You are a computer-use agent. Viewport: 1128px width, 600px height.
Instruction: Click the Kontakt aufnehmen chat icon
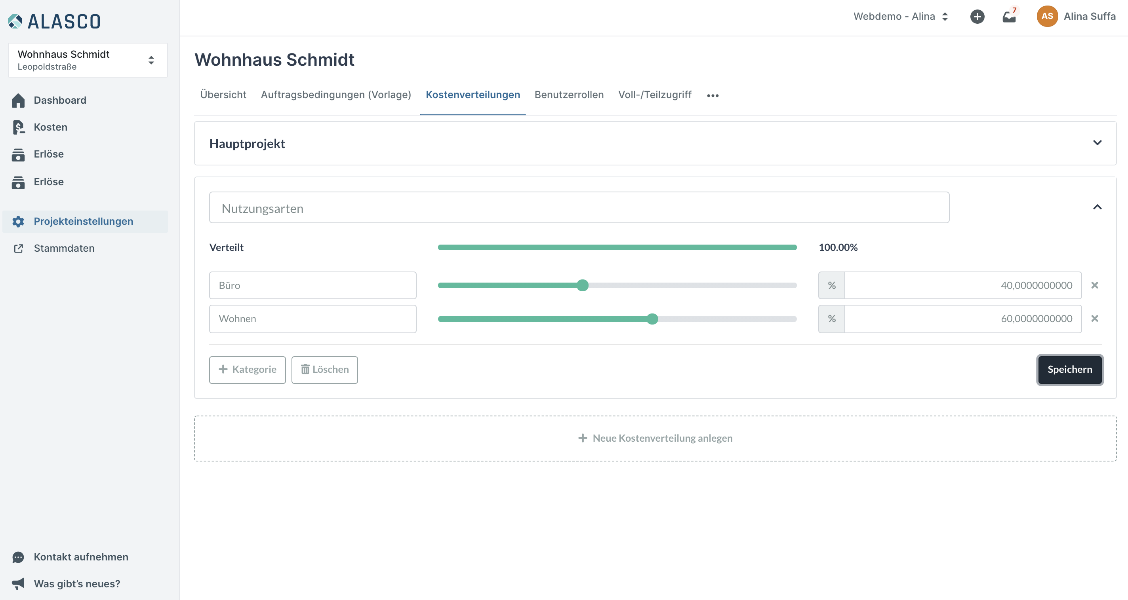[18, 557]
